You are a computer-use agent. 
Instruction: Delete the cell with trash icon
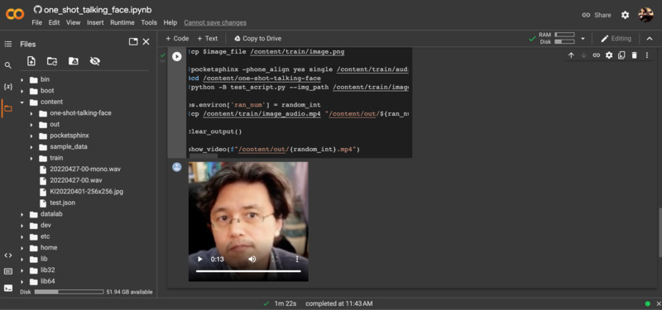(x=634, y=55)
